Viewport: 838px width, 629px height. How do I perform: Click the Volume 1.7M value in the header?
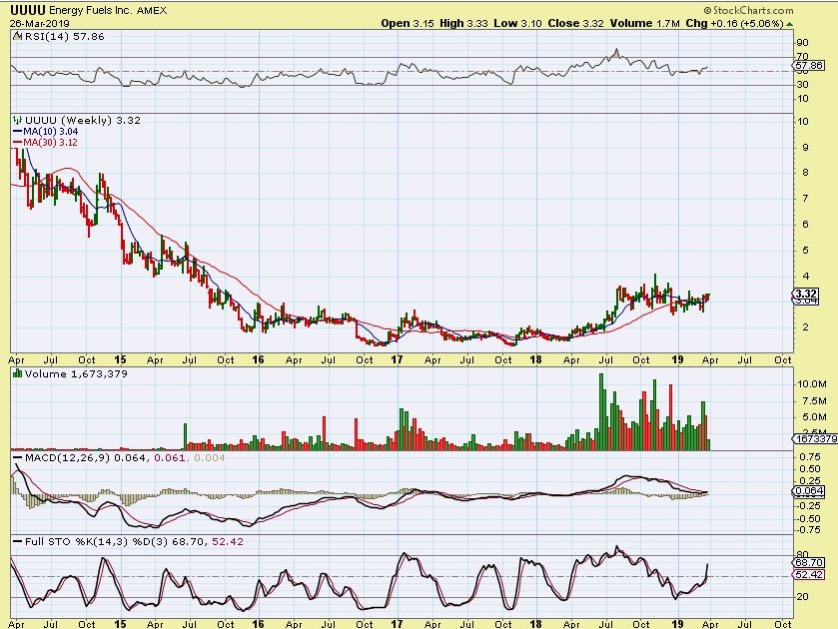[x=644, y=24]
